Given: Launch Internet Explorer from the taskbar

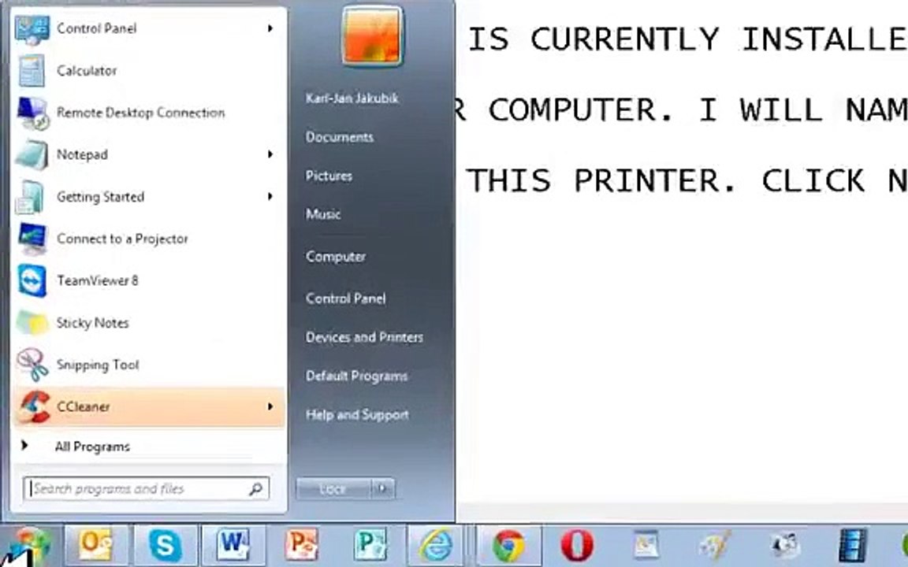Looking at the screenshot, I should click(x=437, y=545).
